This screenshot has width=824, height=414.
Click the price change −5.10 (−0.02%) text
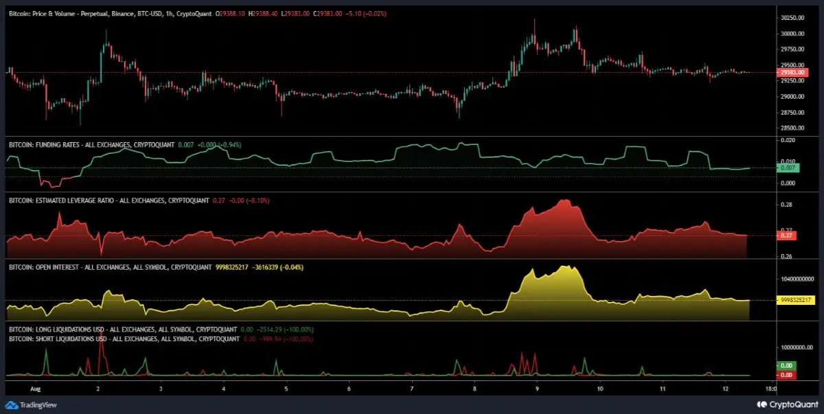[366, 13]
